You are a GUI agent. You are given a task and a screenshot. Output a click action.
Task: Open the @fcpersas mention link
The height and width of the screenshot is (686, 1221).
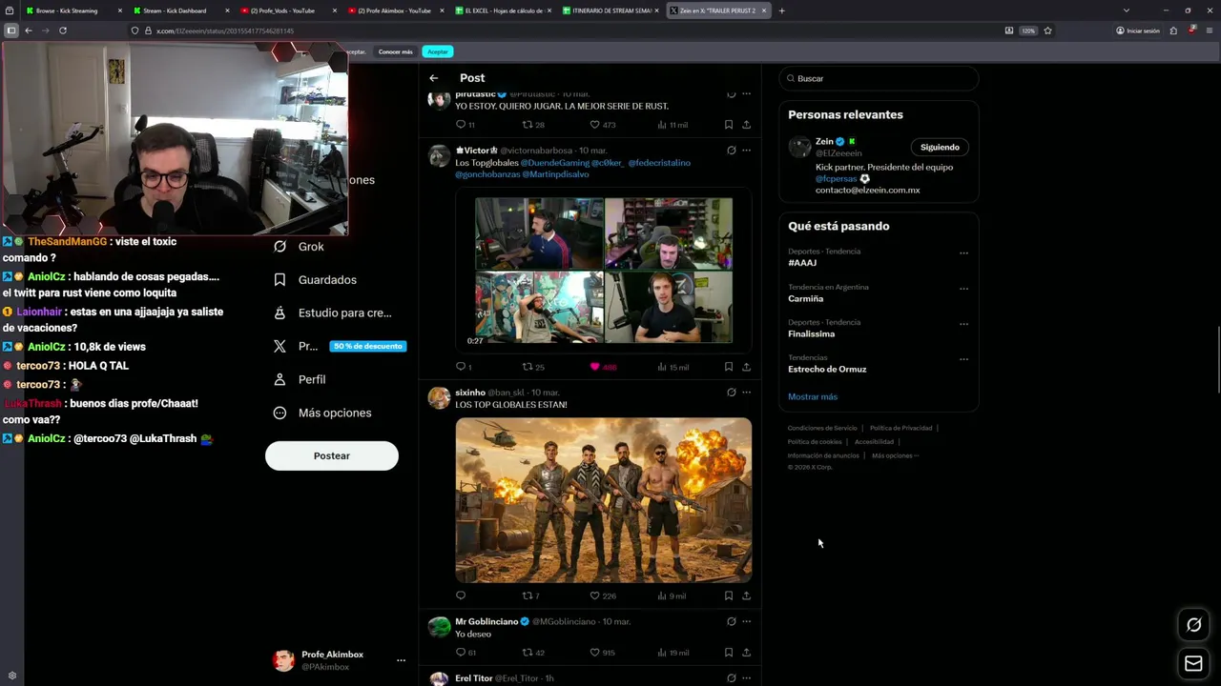click(x=837, y=178)
